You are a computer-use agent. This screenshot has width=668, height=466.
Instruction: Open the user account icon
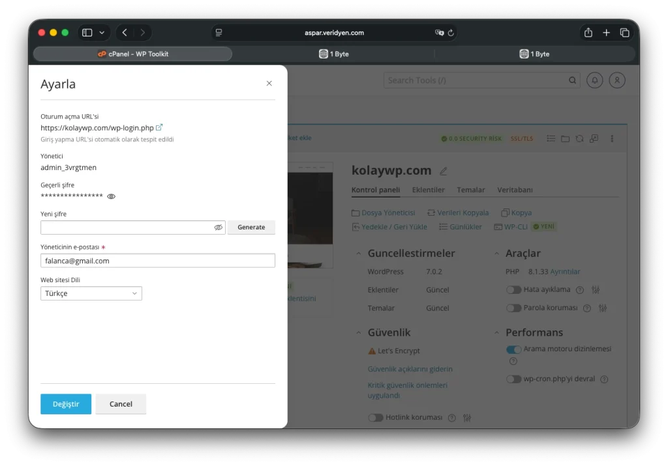coord(617,80)
